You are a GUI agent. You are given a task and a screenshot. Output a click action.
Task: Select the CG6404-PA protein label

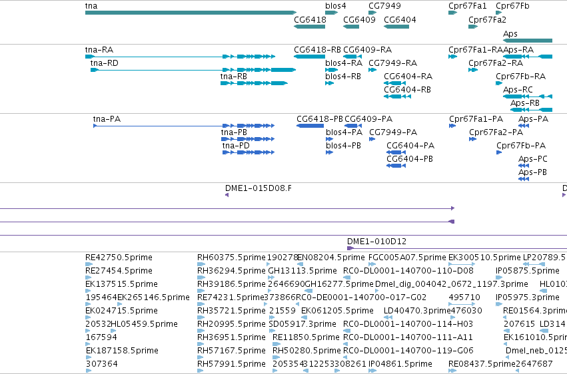pyautogui.click(x=410, y=146)
